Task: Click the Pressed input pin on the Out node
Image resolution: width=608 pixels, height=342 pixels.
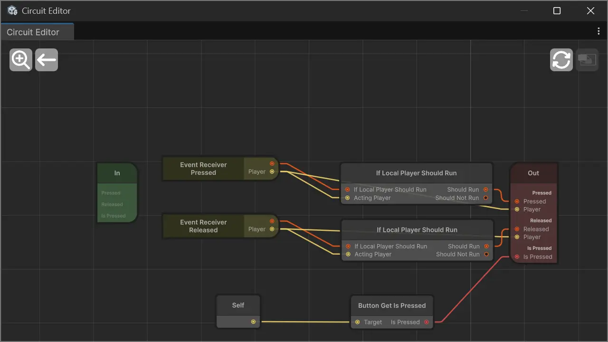Action: pos(516,201)
